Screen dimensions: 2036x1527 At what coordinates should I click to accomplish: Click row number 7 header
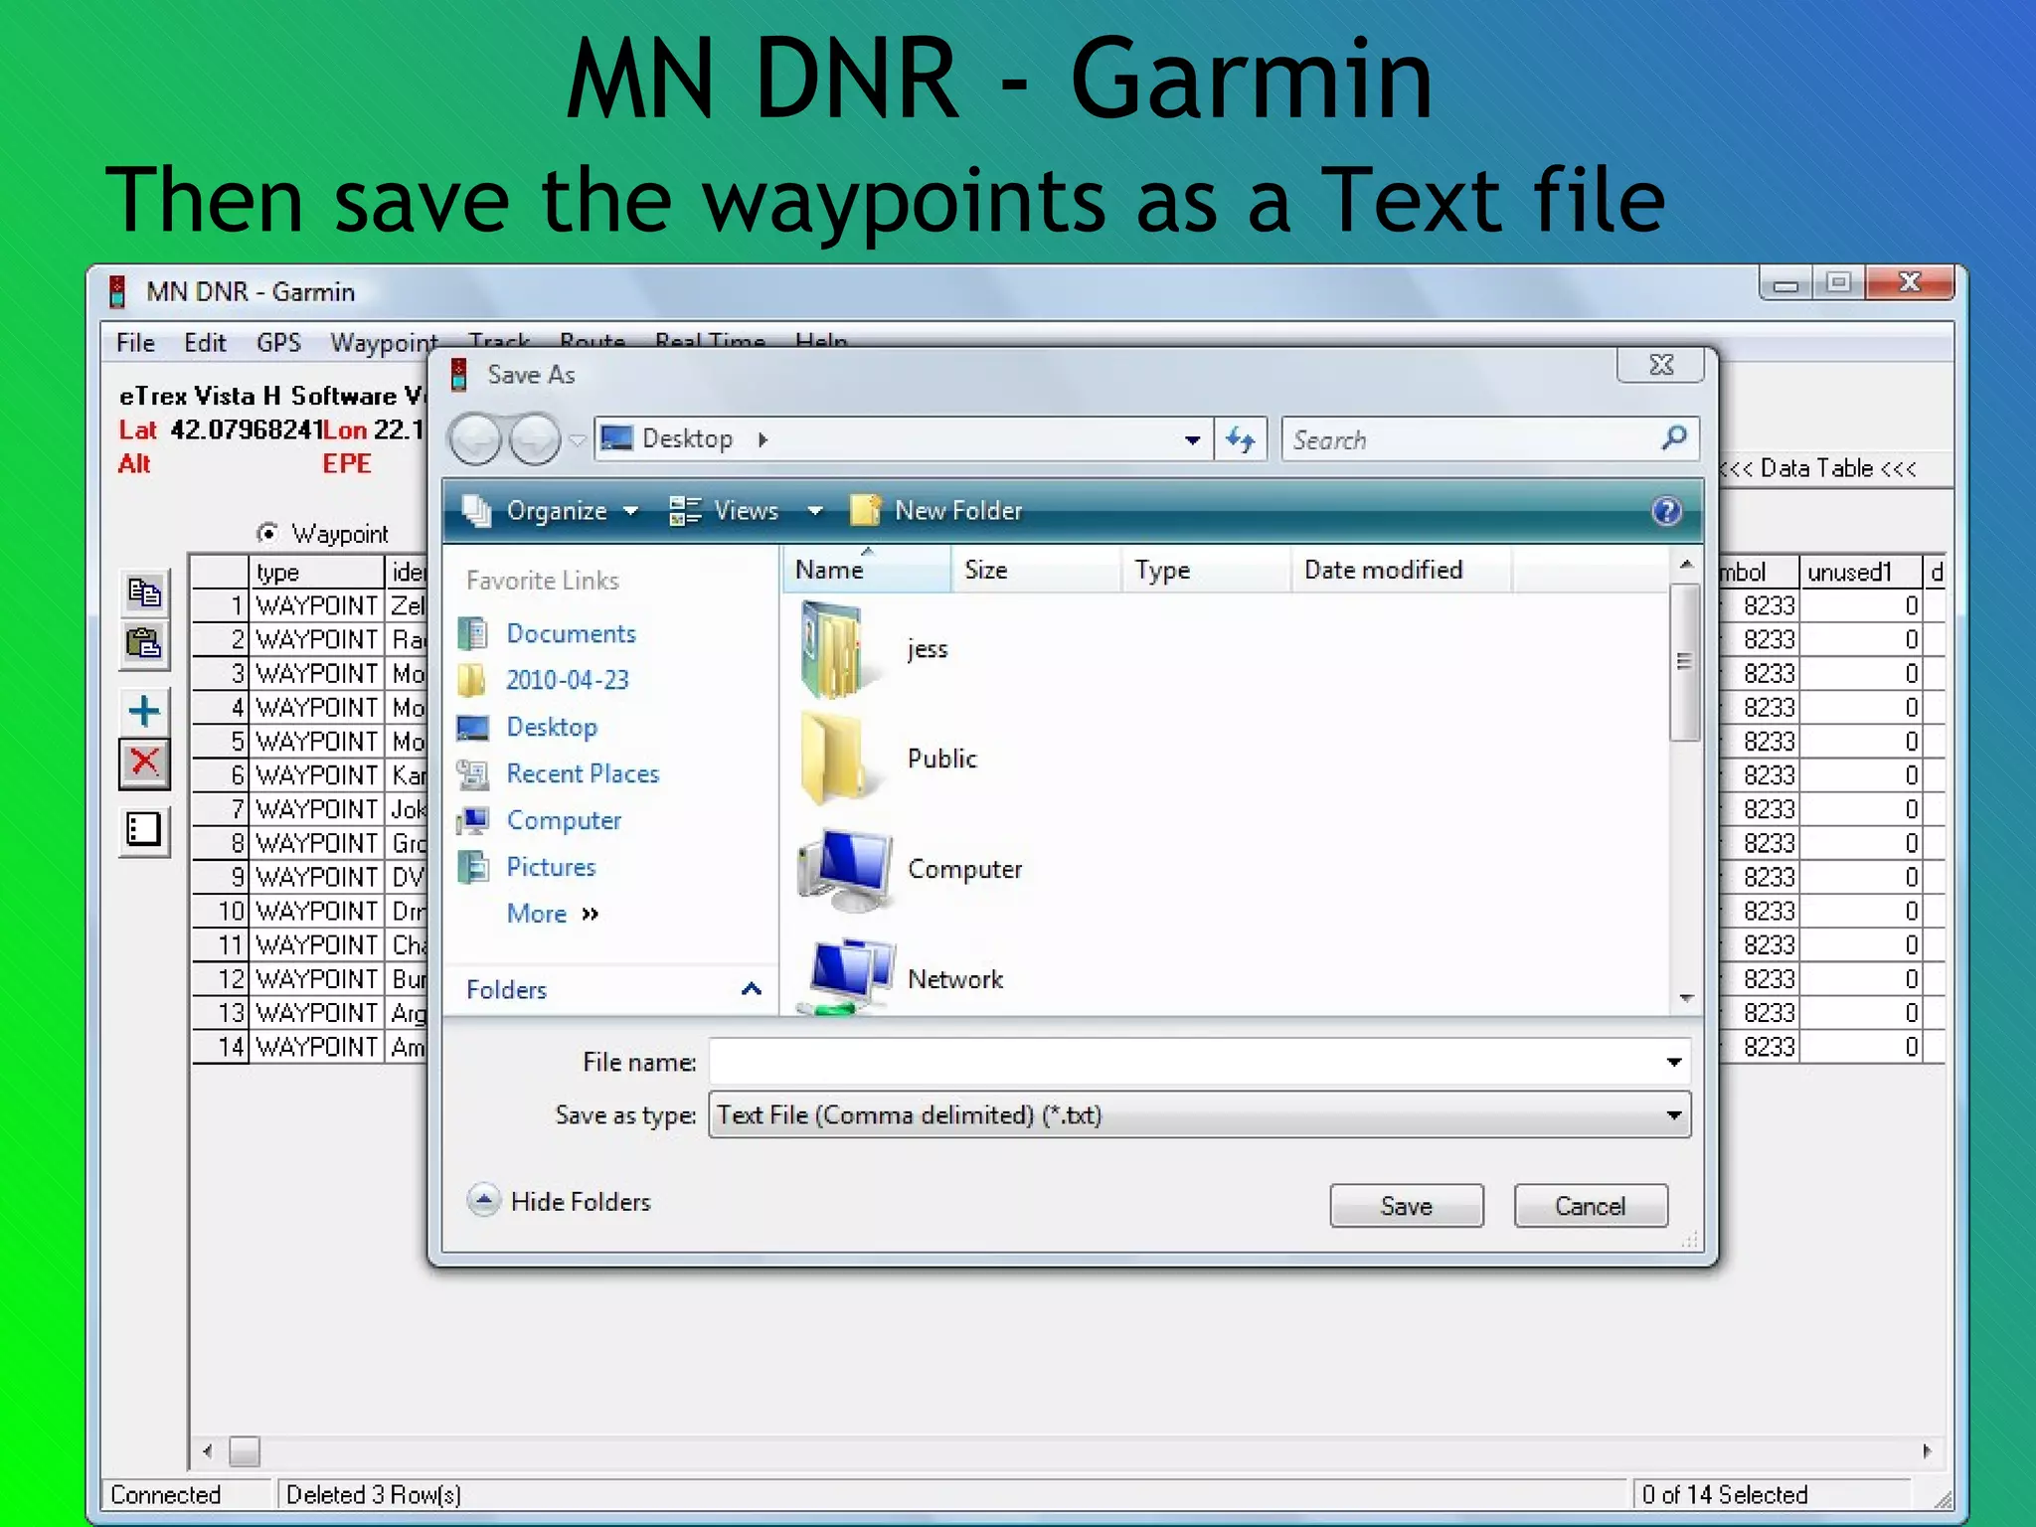coord(220,809)
